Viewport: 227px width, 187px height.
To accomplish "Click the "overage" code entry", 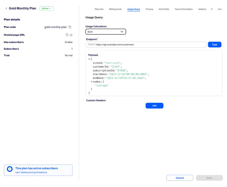I will pos(102,85).
